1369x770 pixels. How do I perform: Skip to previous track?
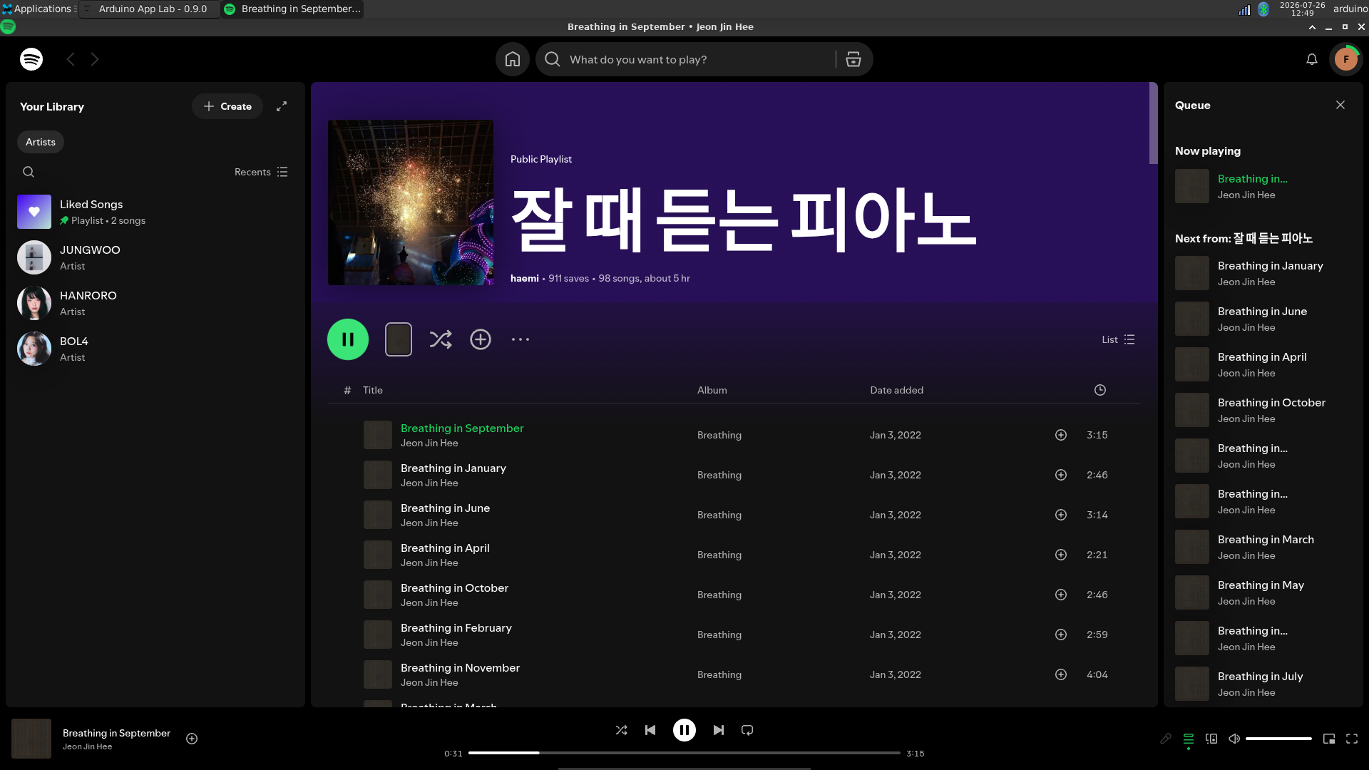[650, 730]
